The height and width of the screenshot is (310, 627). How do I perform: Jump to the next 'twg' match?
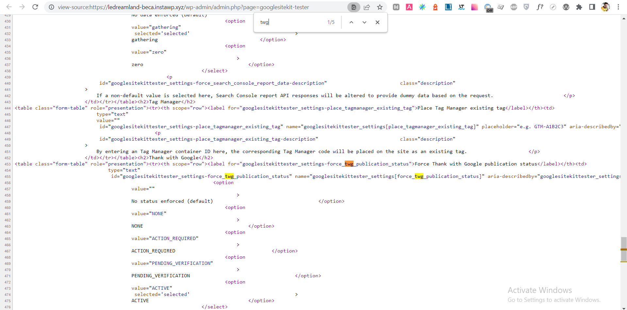pos(364,22)
